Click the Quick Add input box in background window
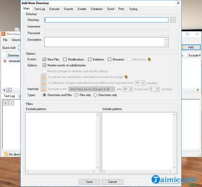202x187 pixels. click(x=19, y=48)
